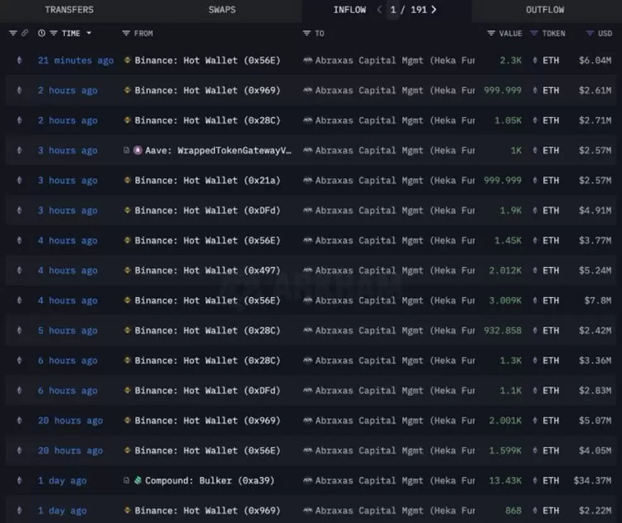Click the Aave logo icon in FROM column
Viewport: 622px width, 523px height.
[x=138, y=150]
